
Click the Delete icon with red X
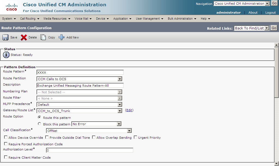(x=24, y=37)
